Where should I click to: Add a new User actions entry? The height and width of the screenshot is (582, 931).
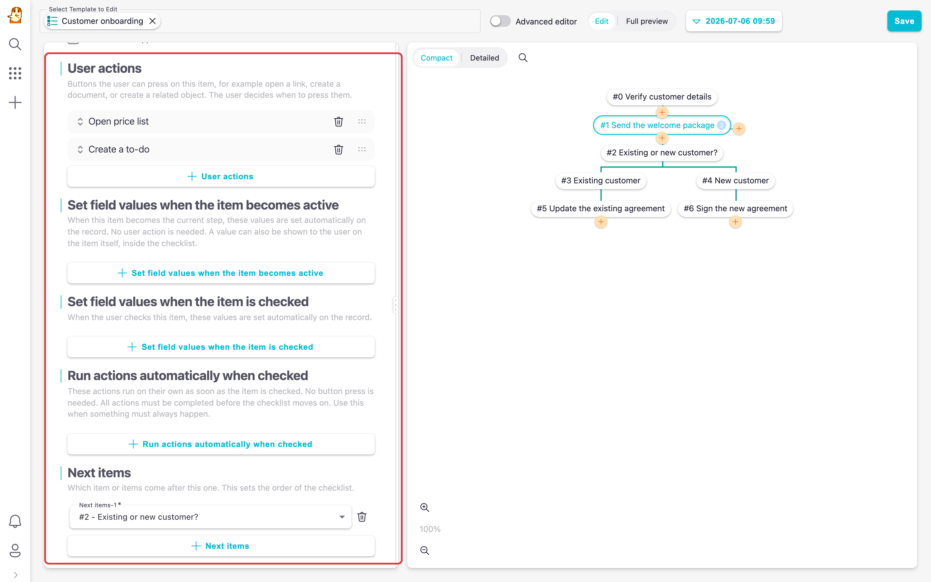(x=221, y=176)
